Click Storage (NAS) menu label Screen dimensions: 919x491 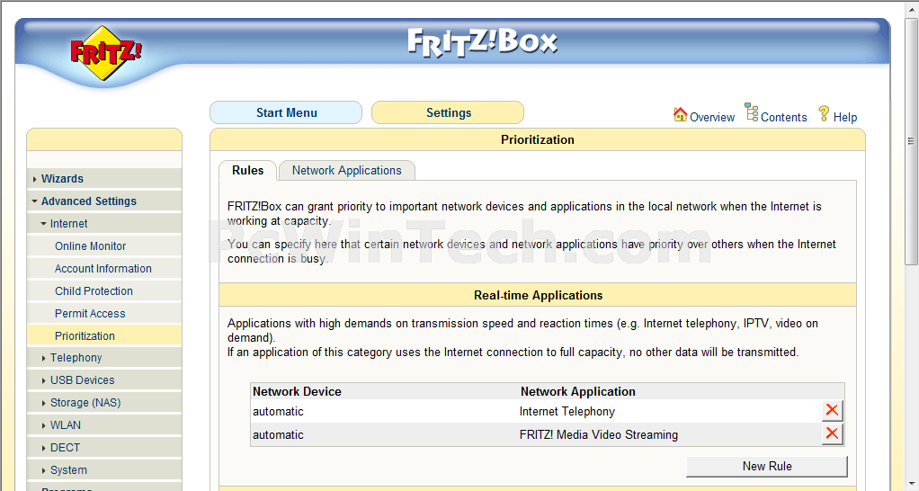click(x=85, y=403)
